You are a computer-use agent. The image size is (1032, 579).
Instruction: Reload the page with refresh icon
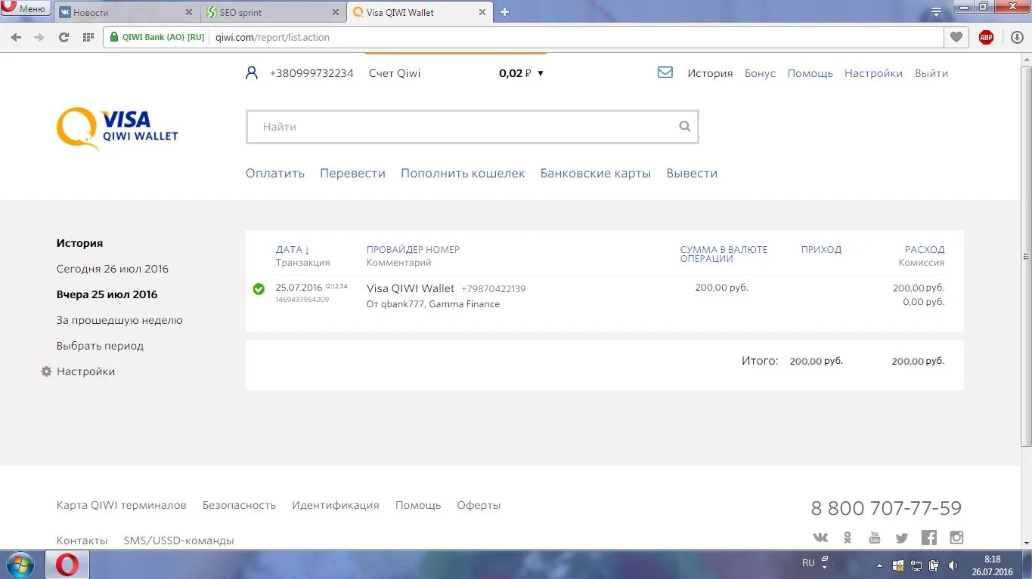(64, 37)
